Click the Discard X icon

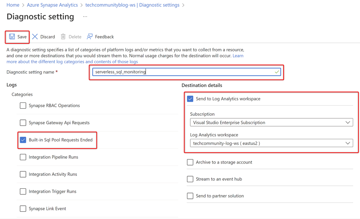(35, 37)
